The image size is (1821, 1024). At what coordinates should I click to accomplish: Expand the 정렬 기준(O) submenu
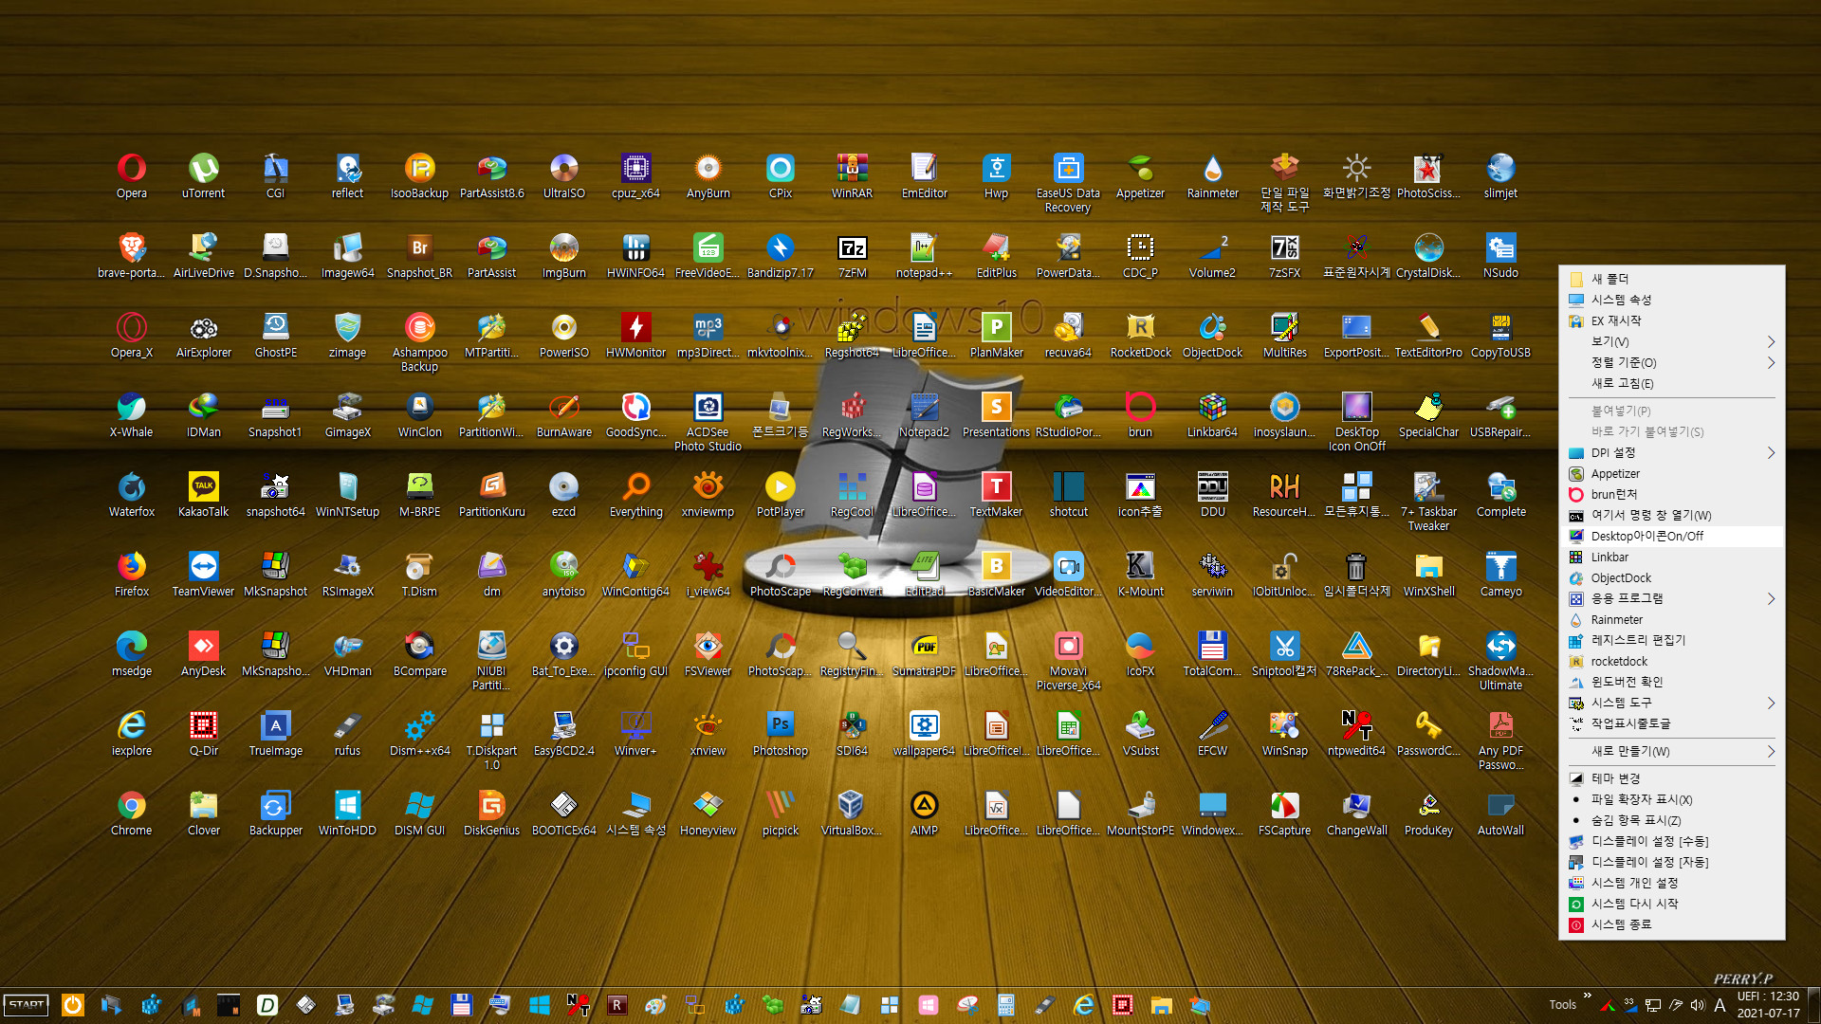coord(1671,362)
